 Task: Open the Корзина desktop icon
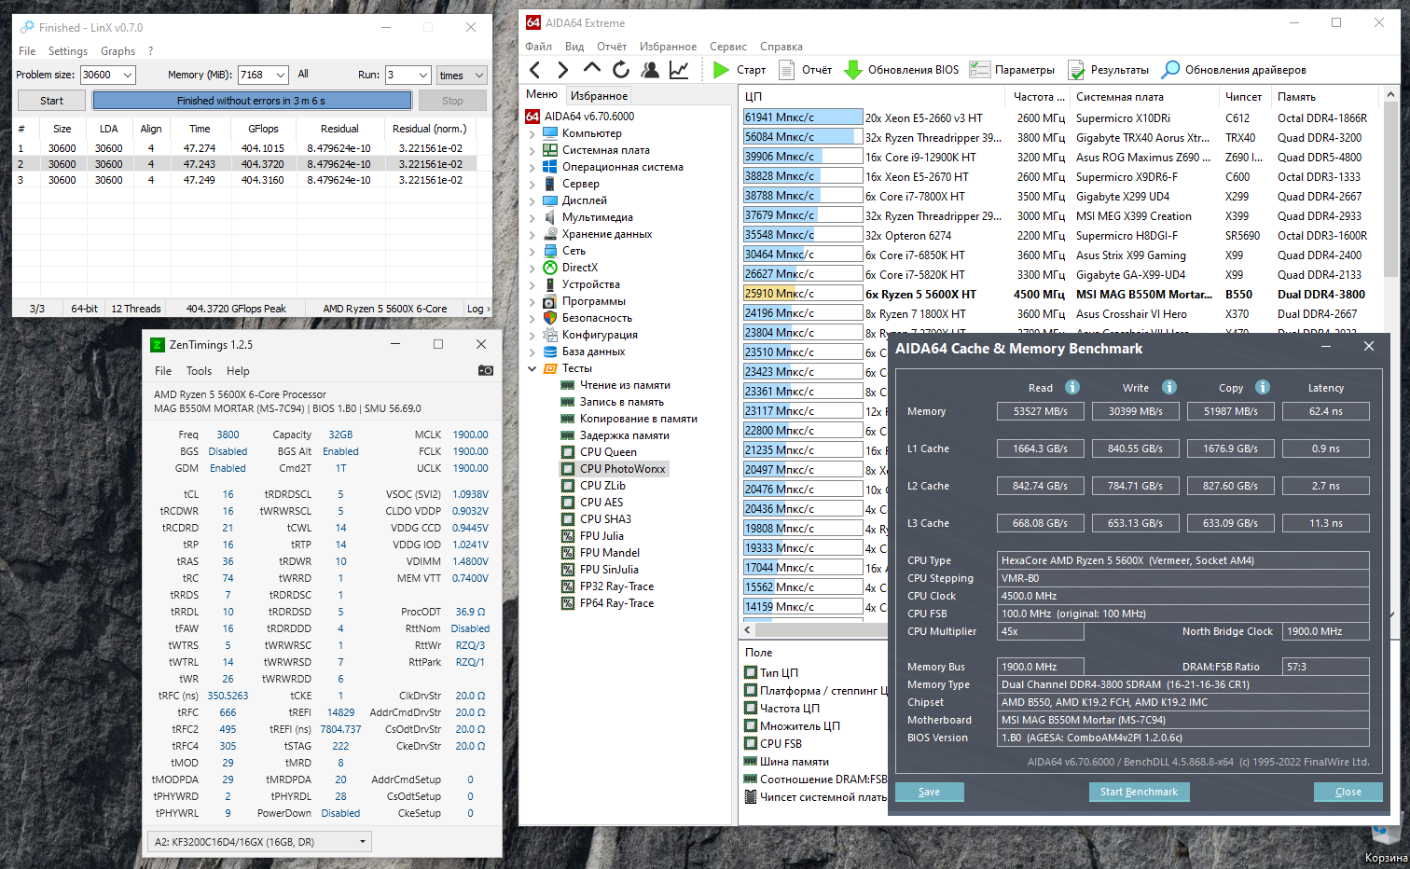1386,844
